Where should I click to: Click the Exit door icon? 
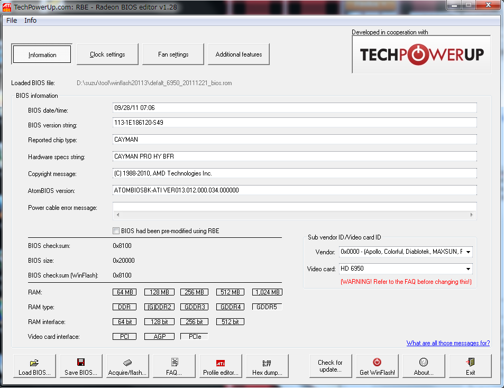pos(470,362)
